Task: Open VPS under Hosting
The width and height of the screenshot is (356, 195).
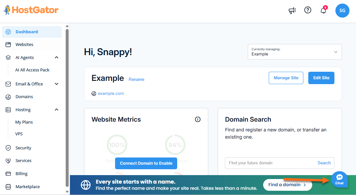Action: [x=19, y=134]
